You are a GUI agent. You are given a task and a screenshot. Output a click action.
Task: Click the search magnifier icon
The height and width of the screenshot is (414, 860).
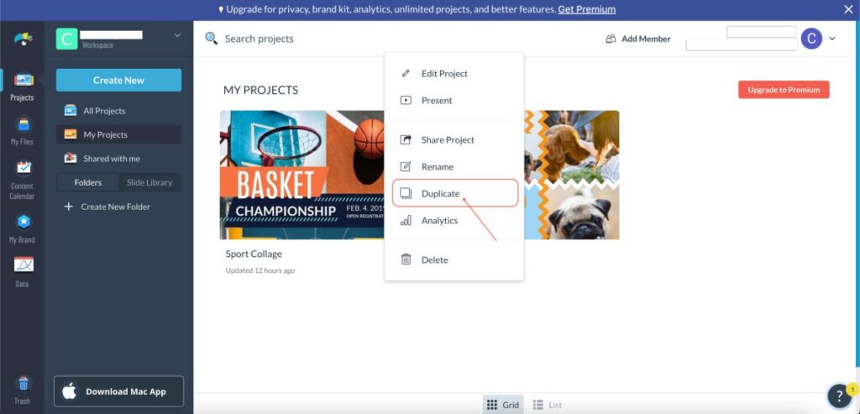click(x=211, y=39)
